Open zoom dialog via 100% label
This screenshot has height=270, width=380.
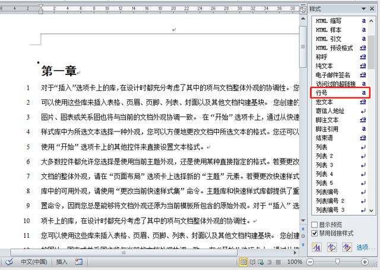point(294,262)
